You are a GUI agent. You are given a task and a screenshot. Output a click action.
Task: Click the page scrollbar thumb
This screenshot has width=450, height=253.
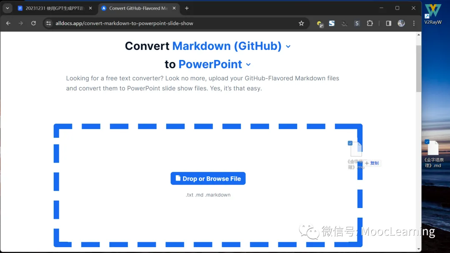click(x=419, y=69)
